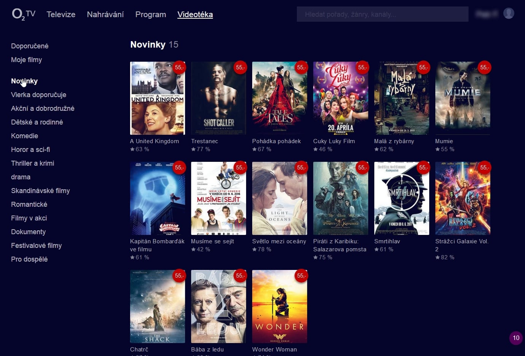This screenshot has height=356, width=525.
Task: Click the Bába z ledu title text
Action: (207, 350)
